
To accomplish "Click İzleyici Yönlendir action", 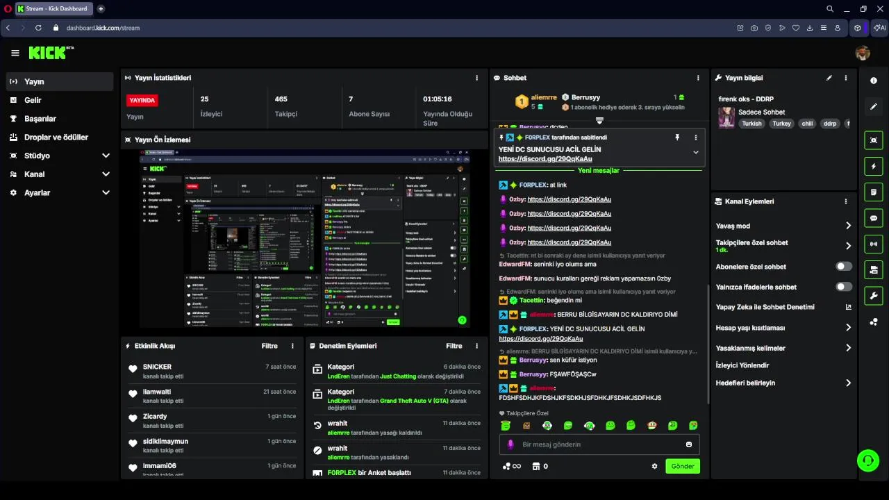I will coord(742,365).
